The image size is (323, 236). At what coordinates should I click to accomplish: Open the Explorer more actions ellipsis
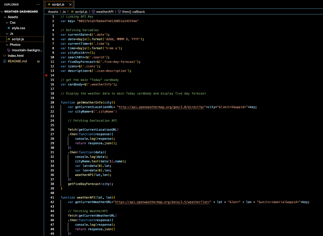coord(38,5)
